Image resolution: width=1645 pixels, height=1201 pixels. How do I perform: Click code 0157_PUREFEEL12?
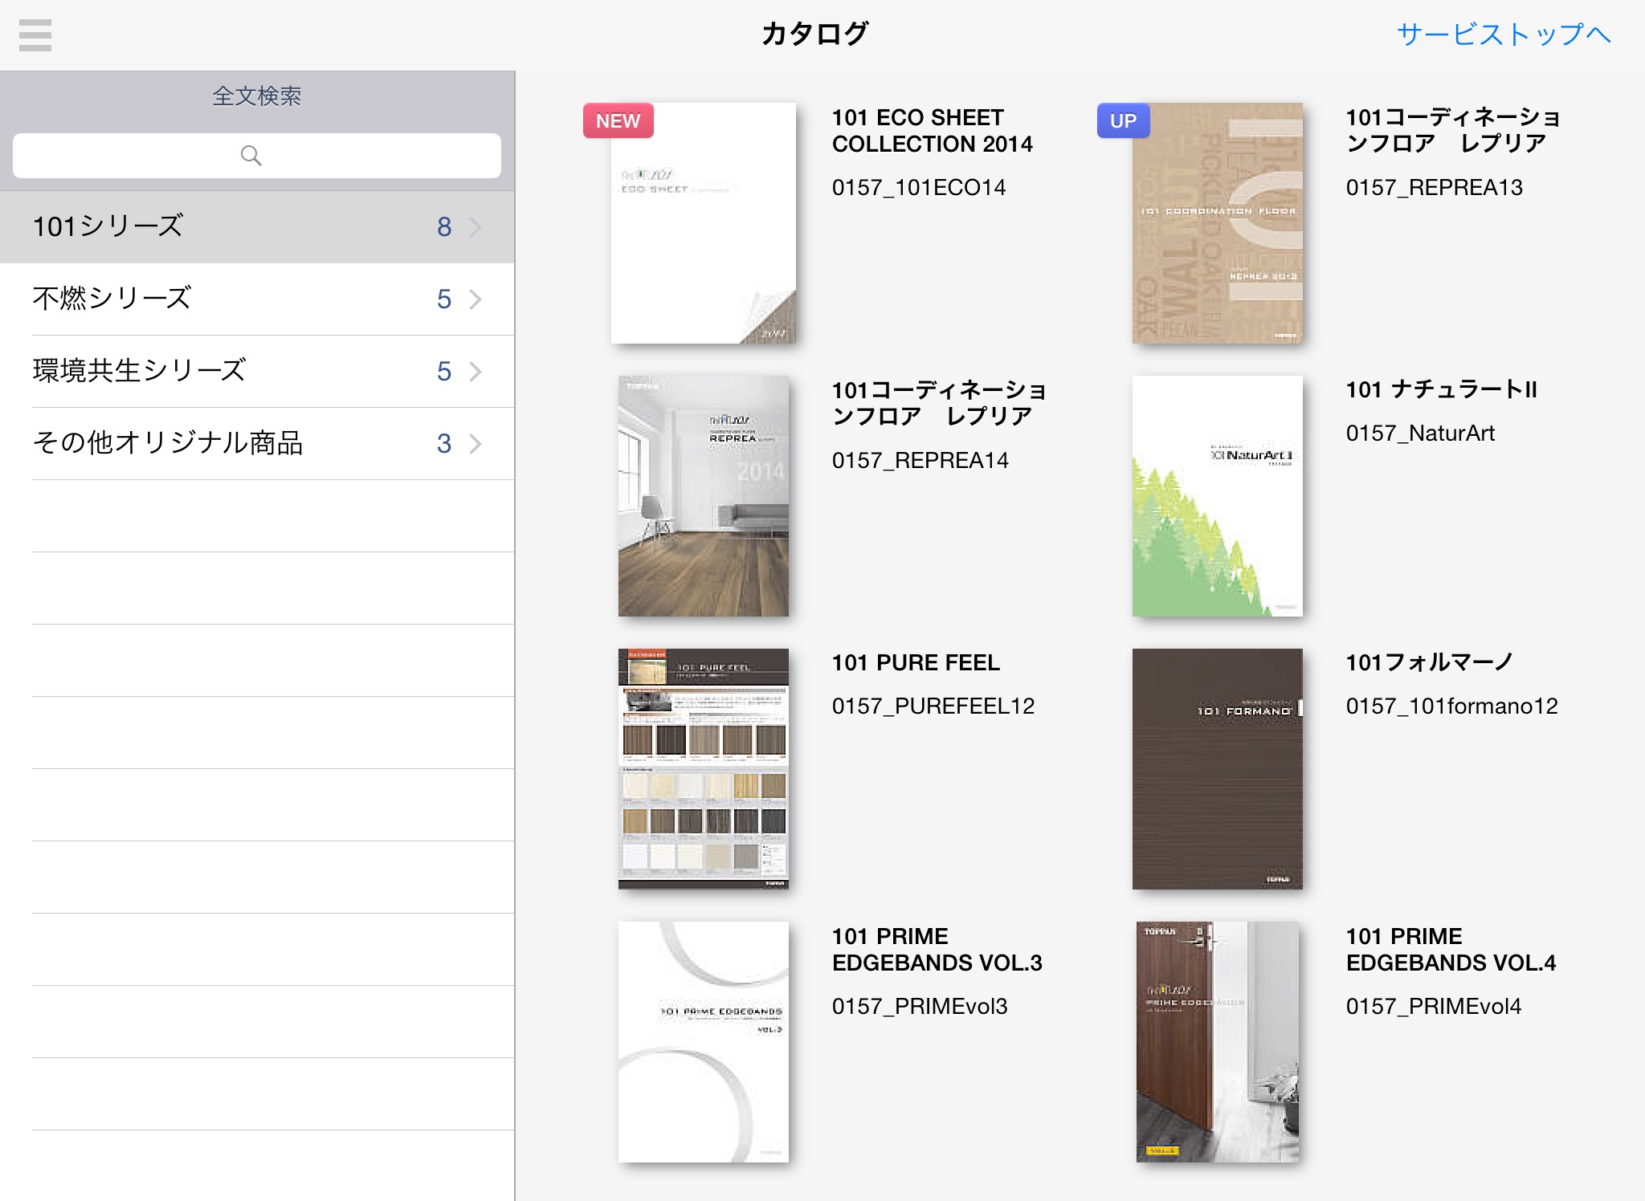pos(933,706)
